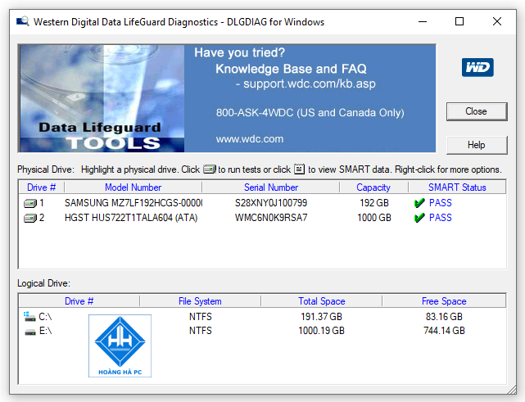
Task: Click www.wdc.com in the banner
Action: (250, 139)
